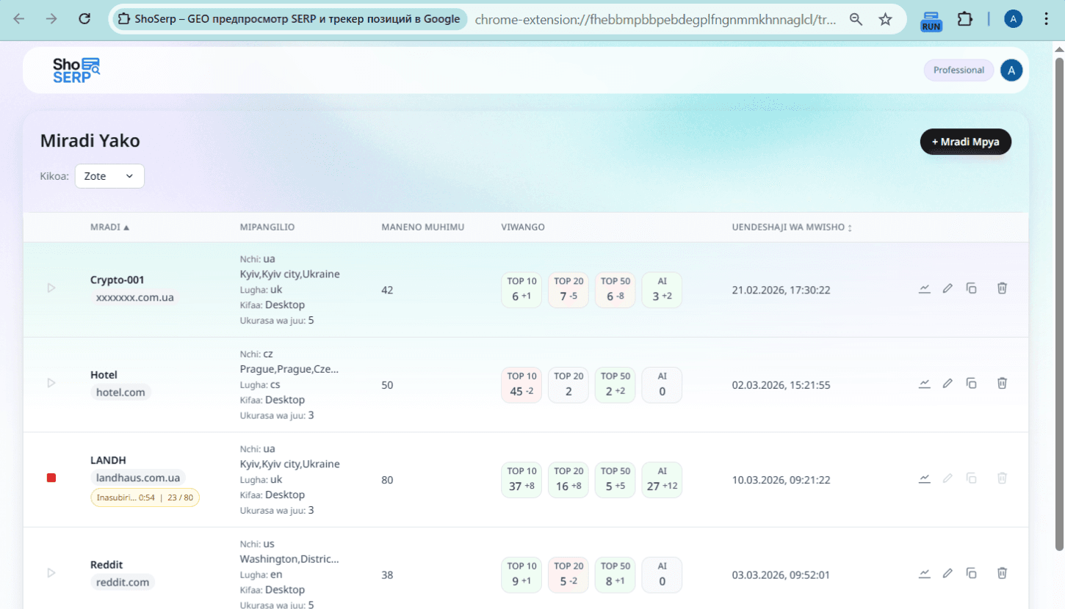This screenshot has width=1065, height=609.
Task: Open the Kikoa filter dropdown Zote
Action: point(109,176)
